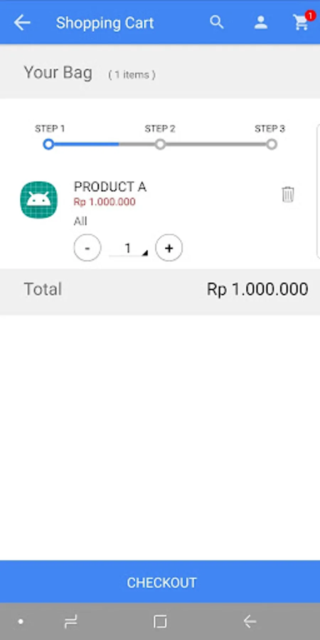Select Step 3 circle marker
This screenshot has width=320, height=640.
pyautogui.click(x=272, y=144)
